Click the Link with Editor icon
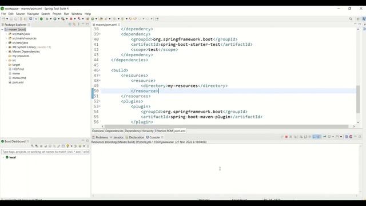 pos(74,24)
